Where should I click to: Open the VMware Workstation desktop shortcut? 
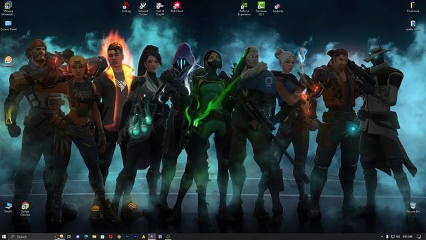8,9
